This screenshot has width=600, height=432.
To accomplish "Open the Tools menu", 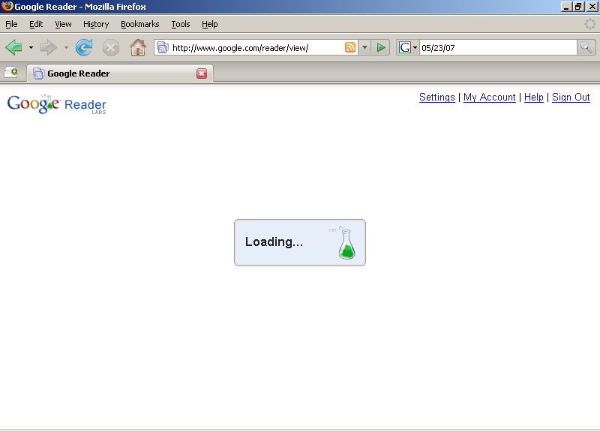I will [181, 24].
